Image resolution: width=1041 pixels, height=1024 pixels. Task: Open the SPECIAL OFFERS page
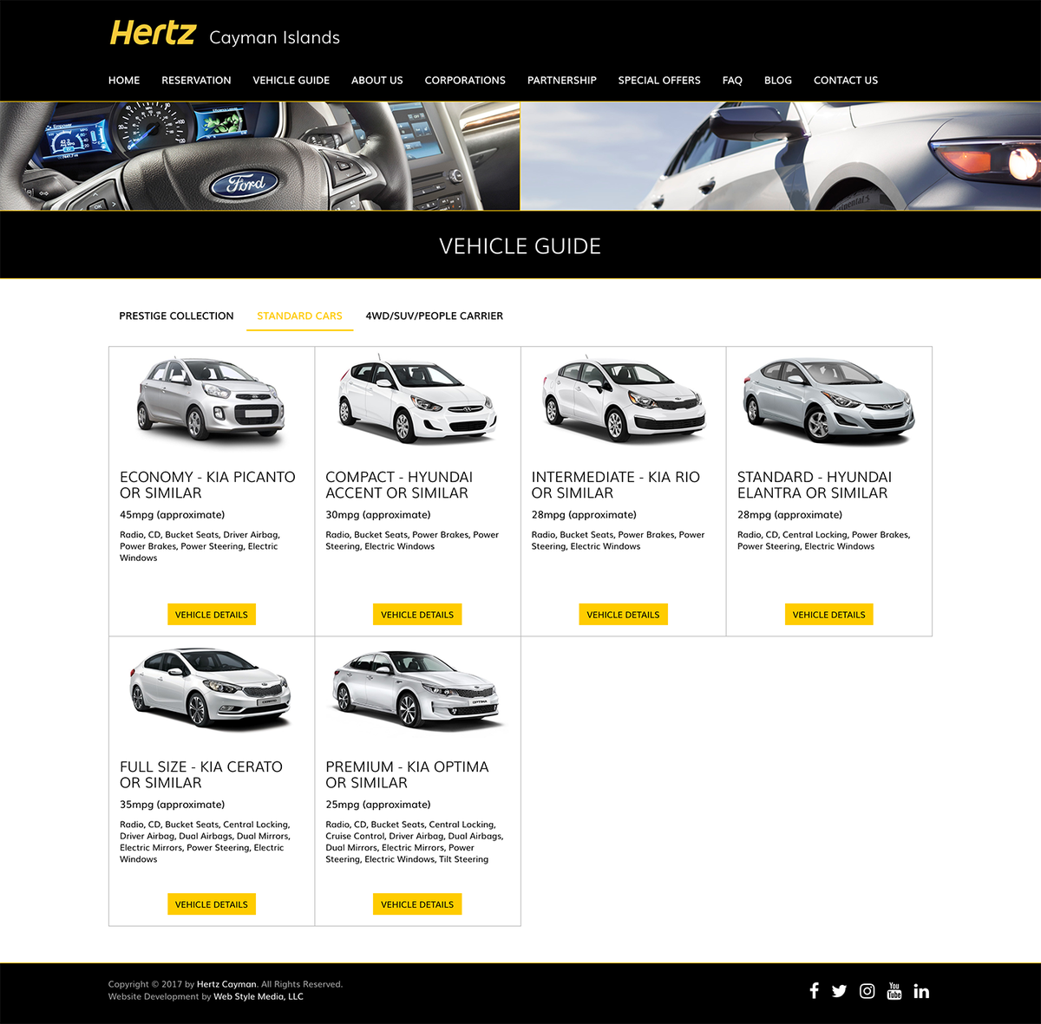(x=659, y=80)
